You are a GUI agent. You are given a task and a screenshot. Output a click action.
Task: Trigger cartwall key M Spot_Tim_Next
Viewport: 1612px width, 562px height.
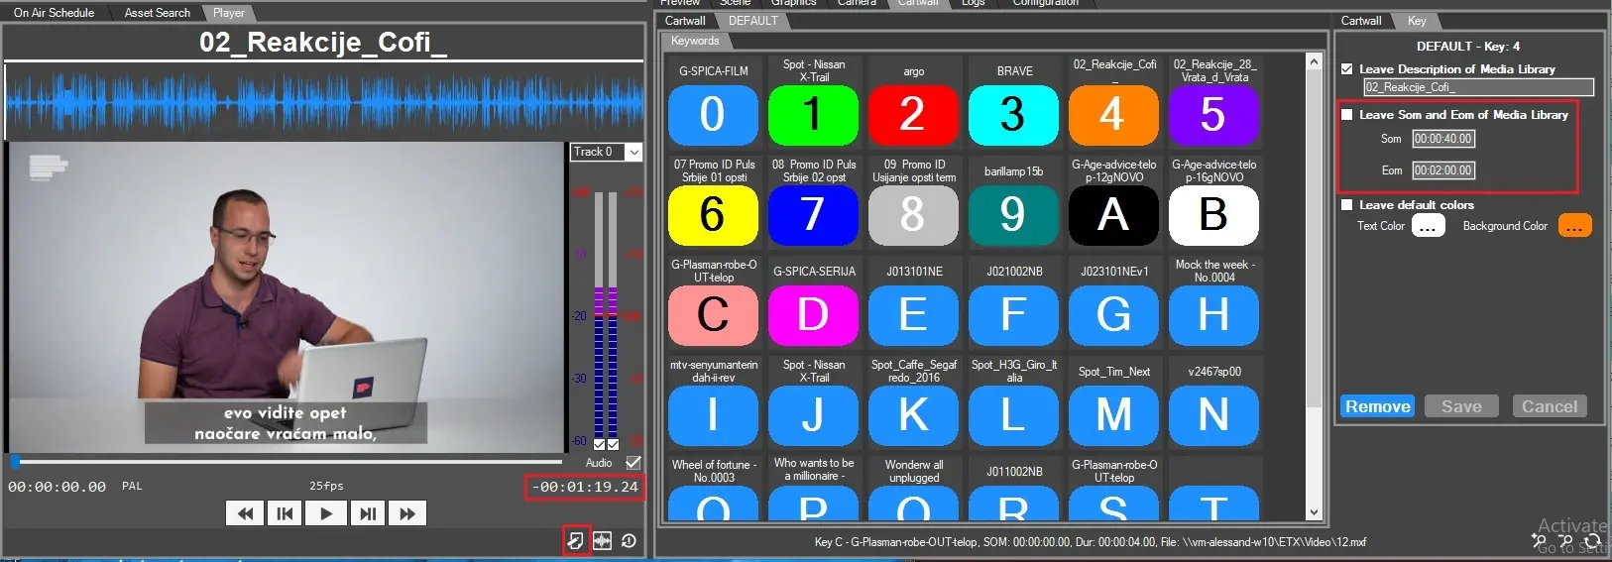pyautogui.click(x=1113, y=415)
